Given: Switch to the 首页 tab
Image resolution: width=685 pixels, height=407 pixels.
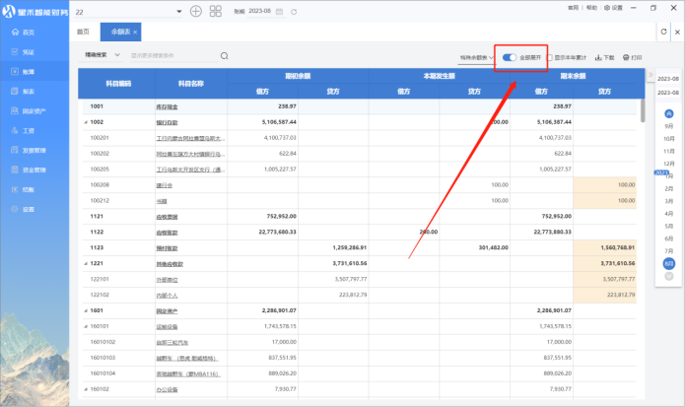Looking at the screenshot, I should tap(83, 33).
